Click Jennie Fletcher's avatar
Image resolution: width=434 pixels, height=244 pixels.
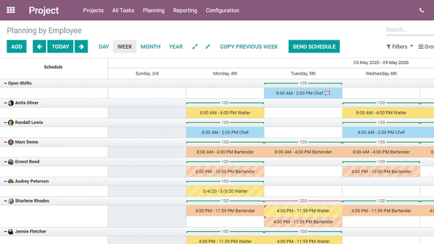pos(11,231)
